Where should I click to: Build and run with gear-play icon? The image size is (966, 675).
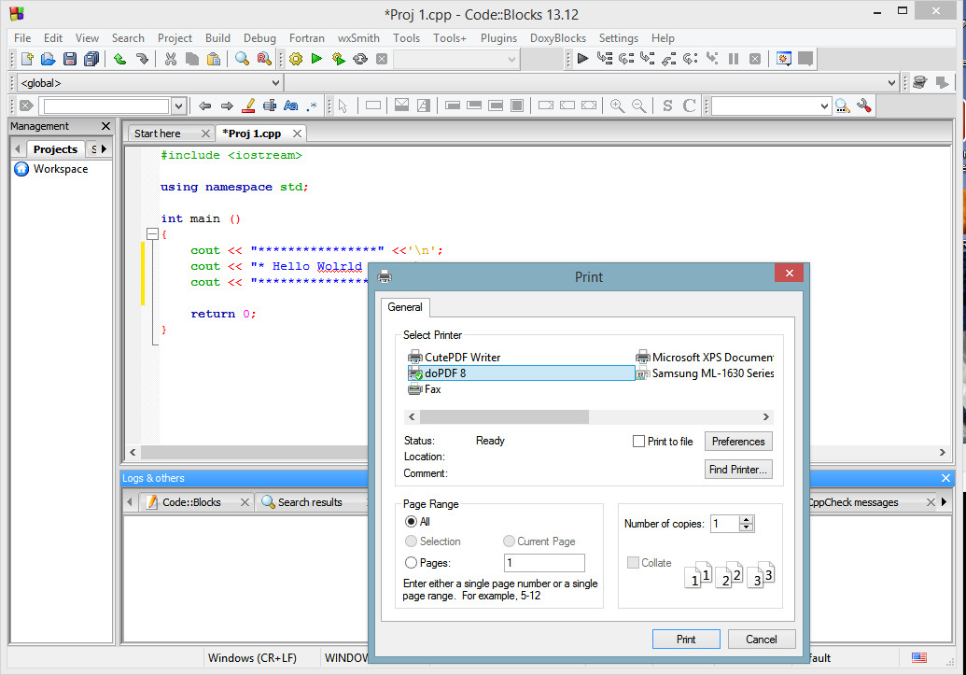coord(338,59)
